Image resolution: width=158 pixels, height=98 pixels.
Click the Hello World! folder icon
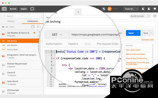pos(3,83)
